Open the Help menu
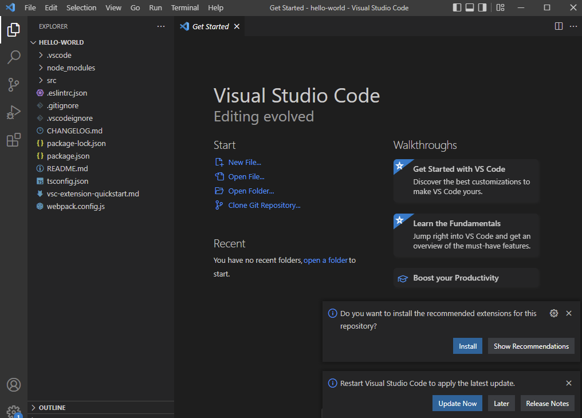The width and height of the screenshot is (582, 418). [215, 7]
